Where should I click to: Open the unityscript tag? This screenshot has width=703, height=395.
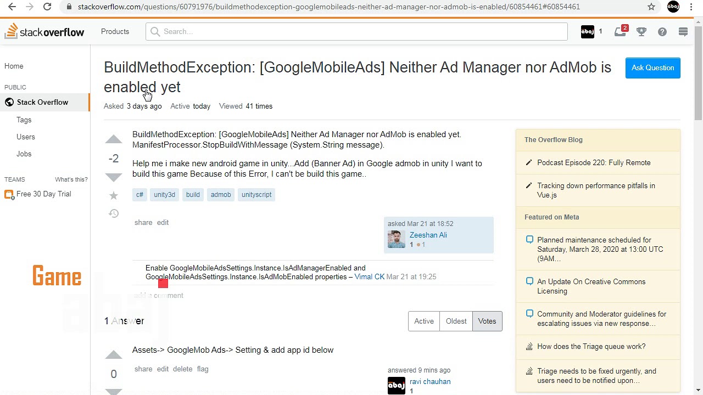(x=256, y=194)
